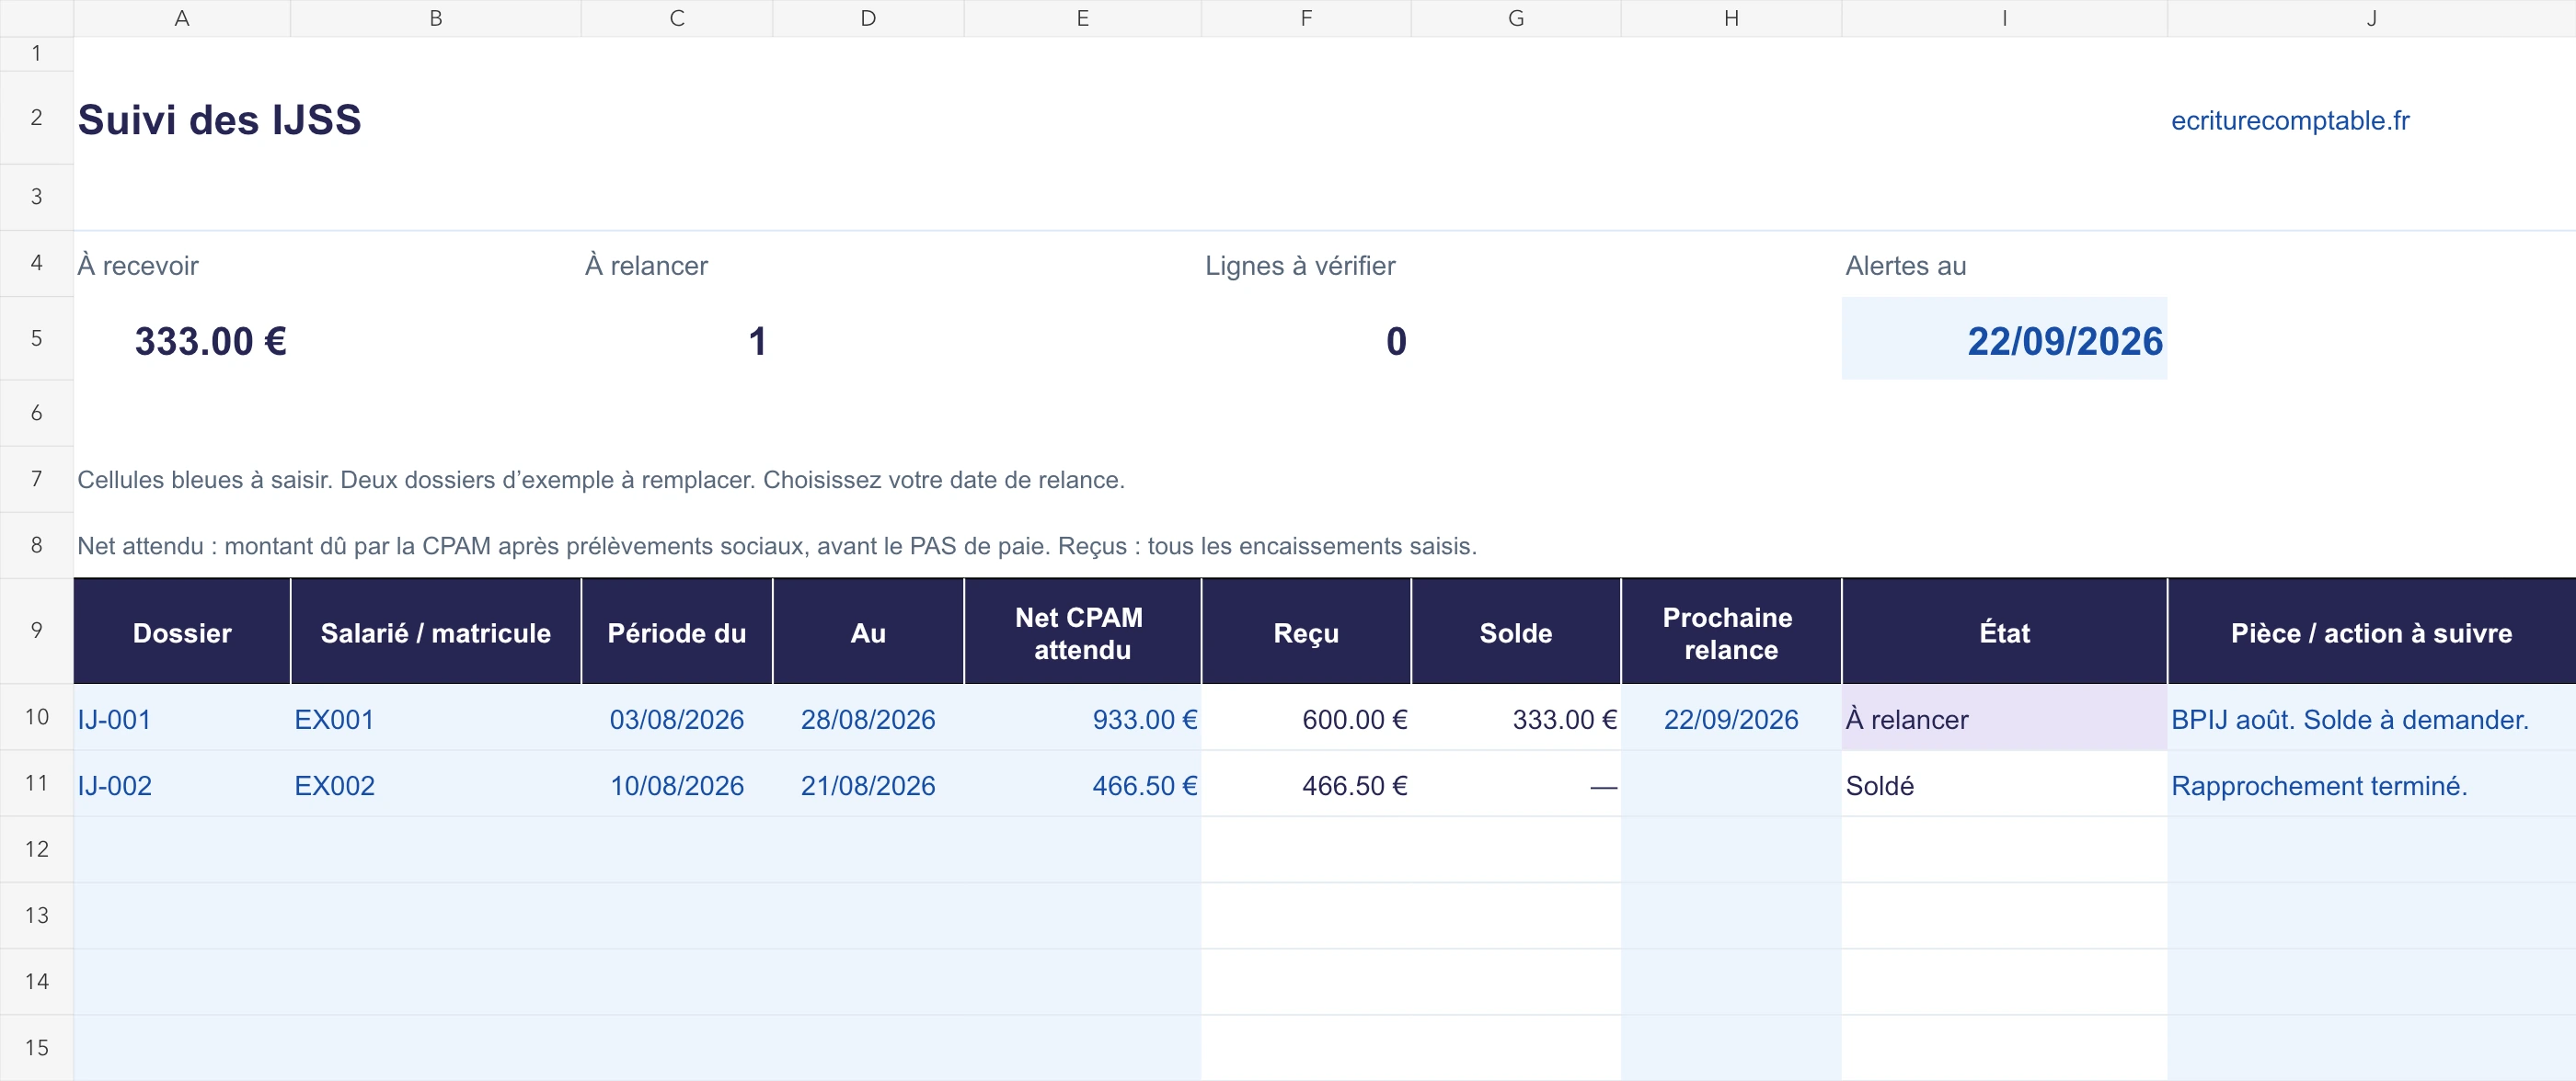
Task: Click net expected amount 466.50 € in column E
Action: point(1082,784)
